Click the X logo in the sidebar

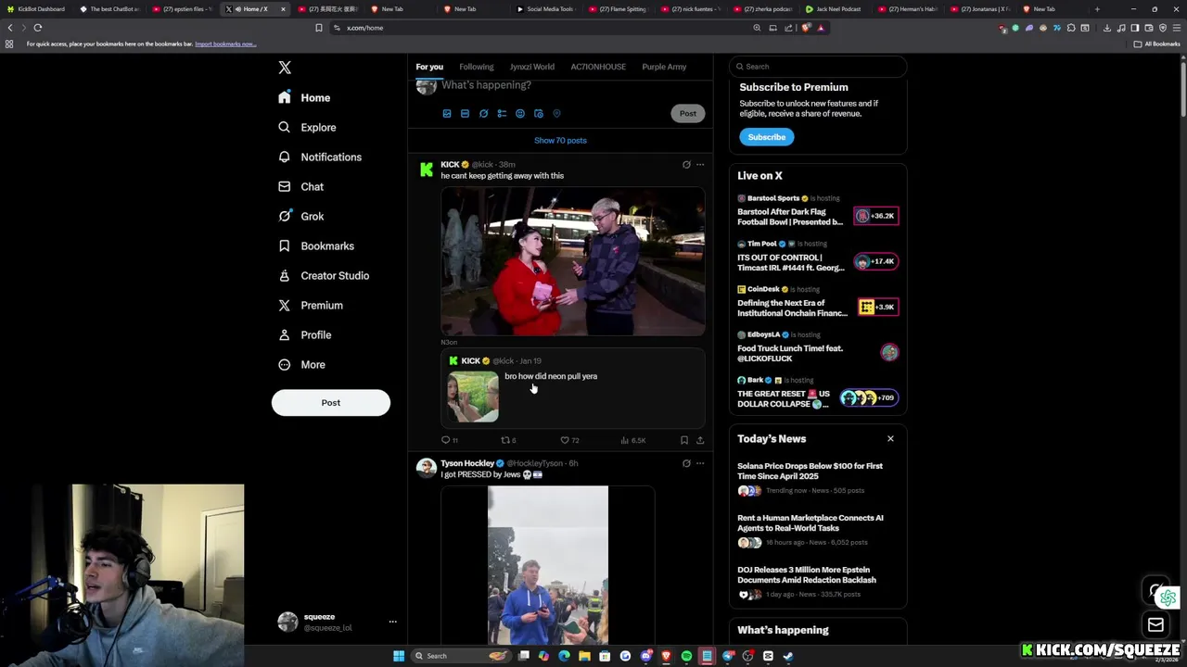click(285, 68)
